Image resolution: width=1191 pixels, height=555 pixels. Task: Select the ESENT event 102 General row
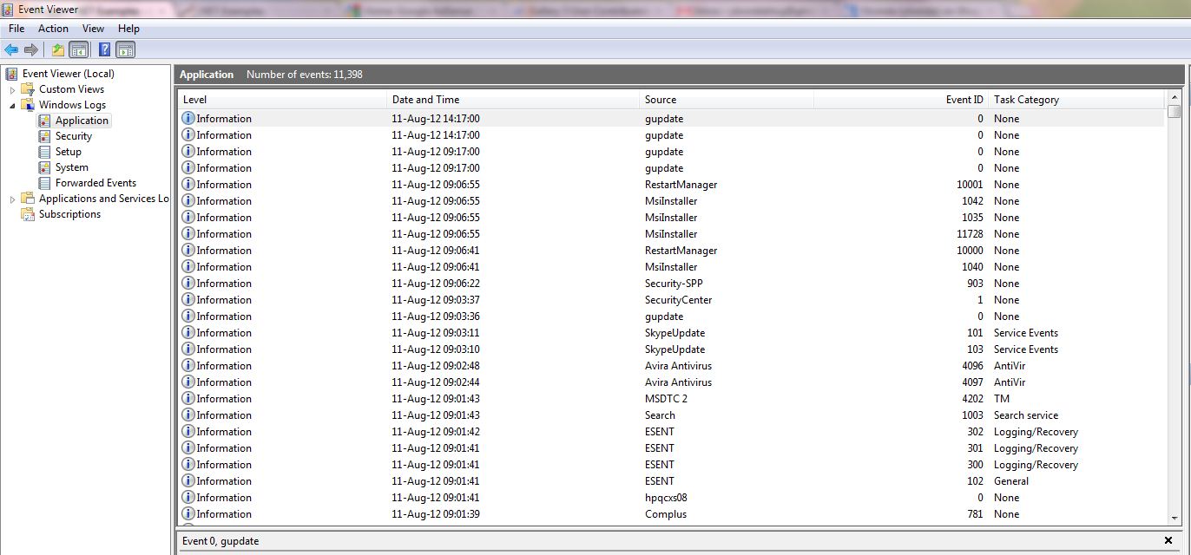[x=671, y=481]
